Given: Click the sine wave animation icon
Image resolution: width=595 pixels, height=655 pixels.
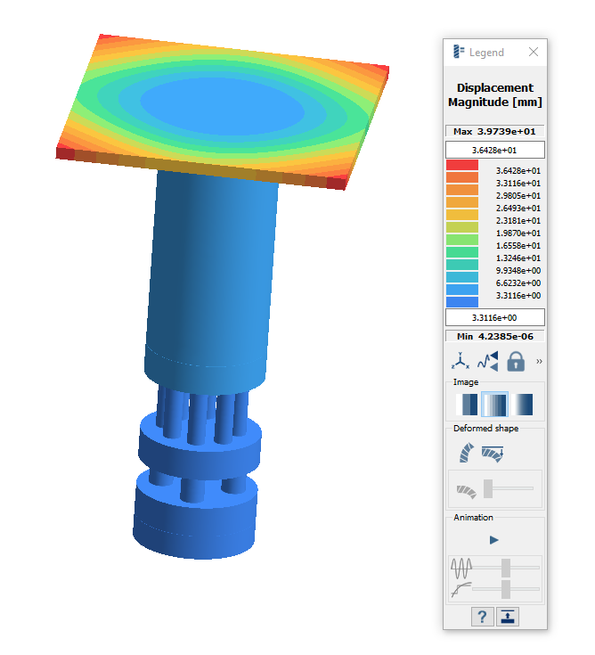Looking at the screenshot, I should coord(461,569).
